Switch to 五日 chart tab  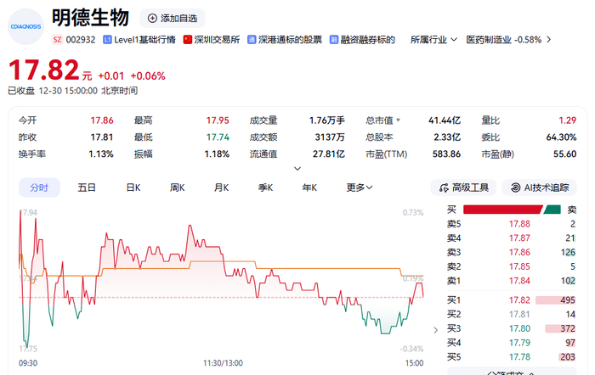point(87,187)
